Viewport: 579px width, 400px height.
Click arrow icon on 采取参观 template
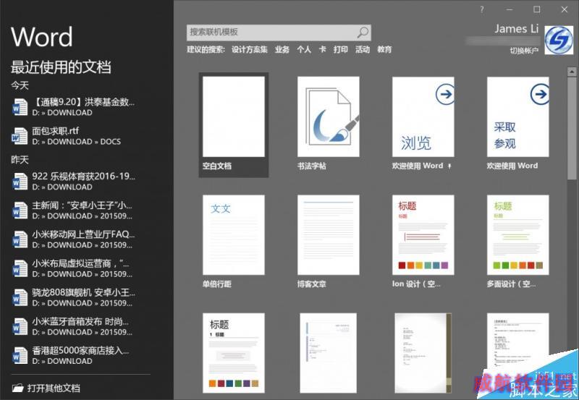click(539, 95)
